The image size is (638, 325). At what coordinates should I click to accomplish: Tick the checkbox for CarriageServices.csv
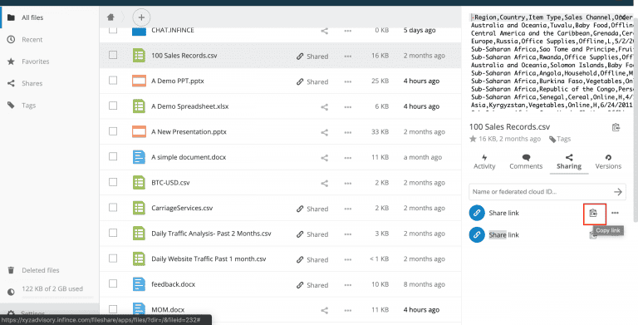coord(113,208)
